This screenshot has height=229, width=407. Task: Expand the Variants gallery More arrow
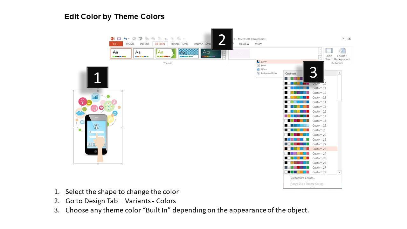[320, 57]
